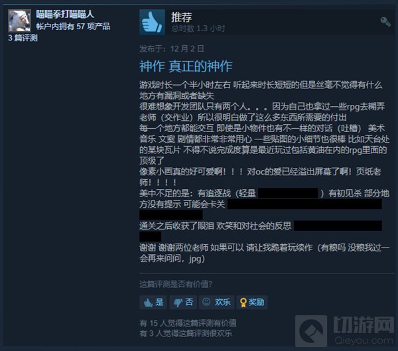Image resolution: width=398 pixels, height=351 pixels.
Task: View the 57 owned products link
Action: point(73,26)
